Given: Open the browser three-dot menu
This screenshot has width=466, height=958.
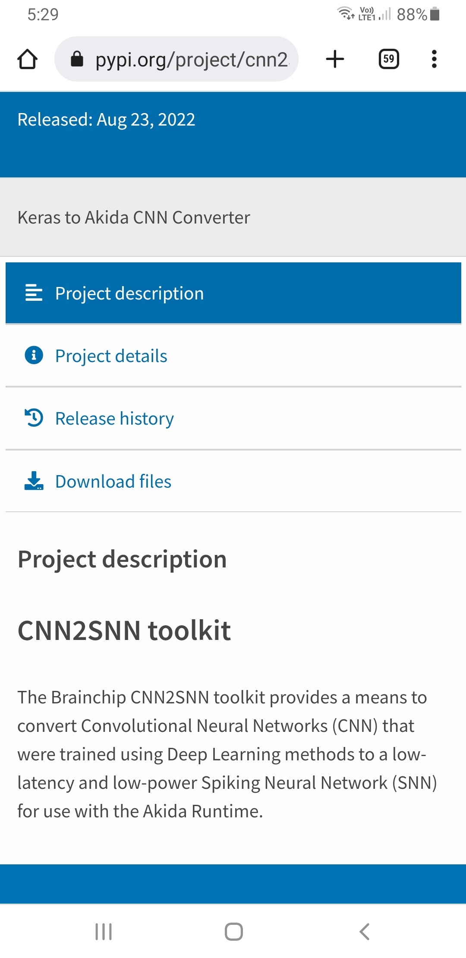Looking at the screenshot, I should (x=434, y=59).
